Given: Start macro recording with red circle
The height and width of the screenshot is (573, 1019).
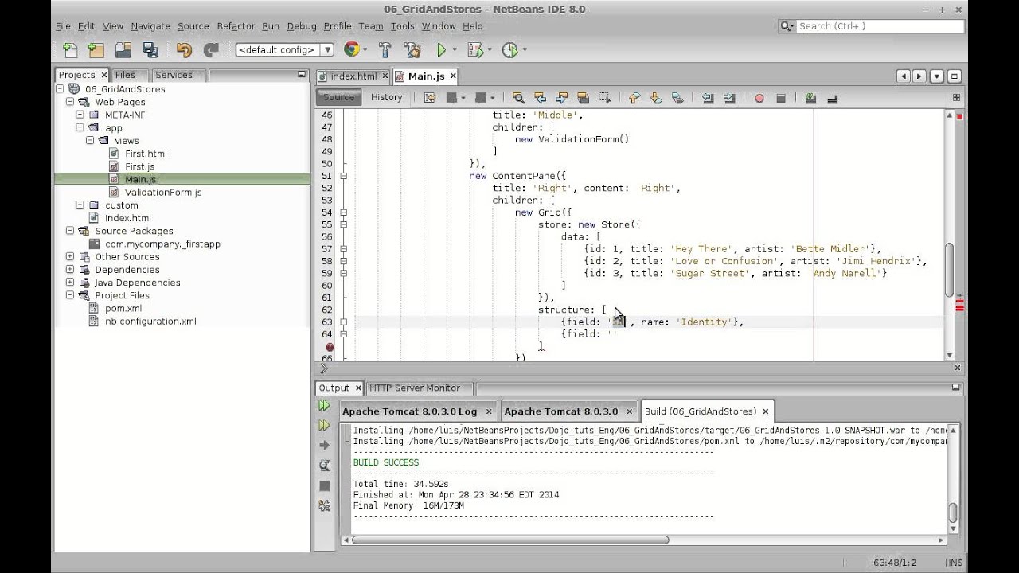Looking at the screenshot, I should (x=759, y=98).
